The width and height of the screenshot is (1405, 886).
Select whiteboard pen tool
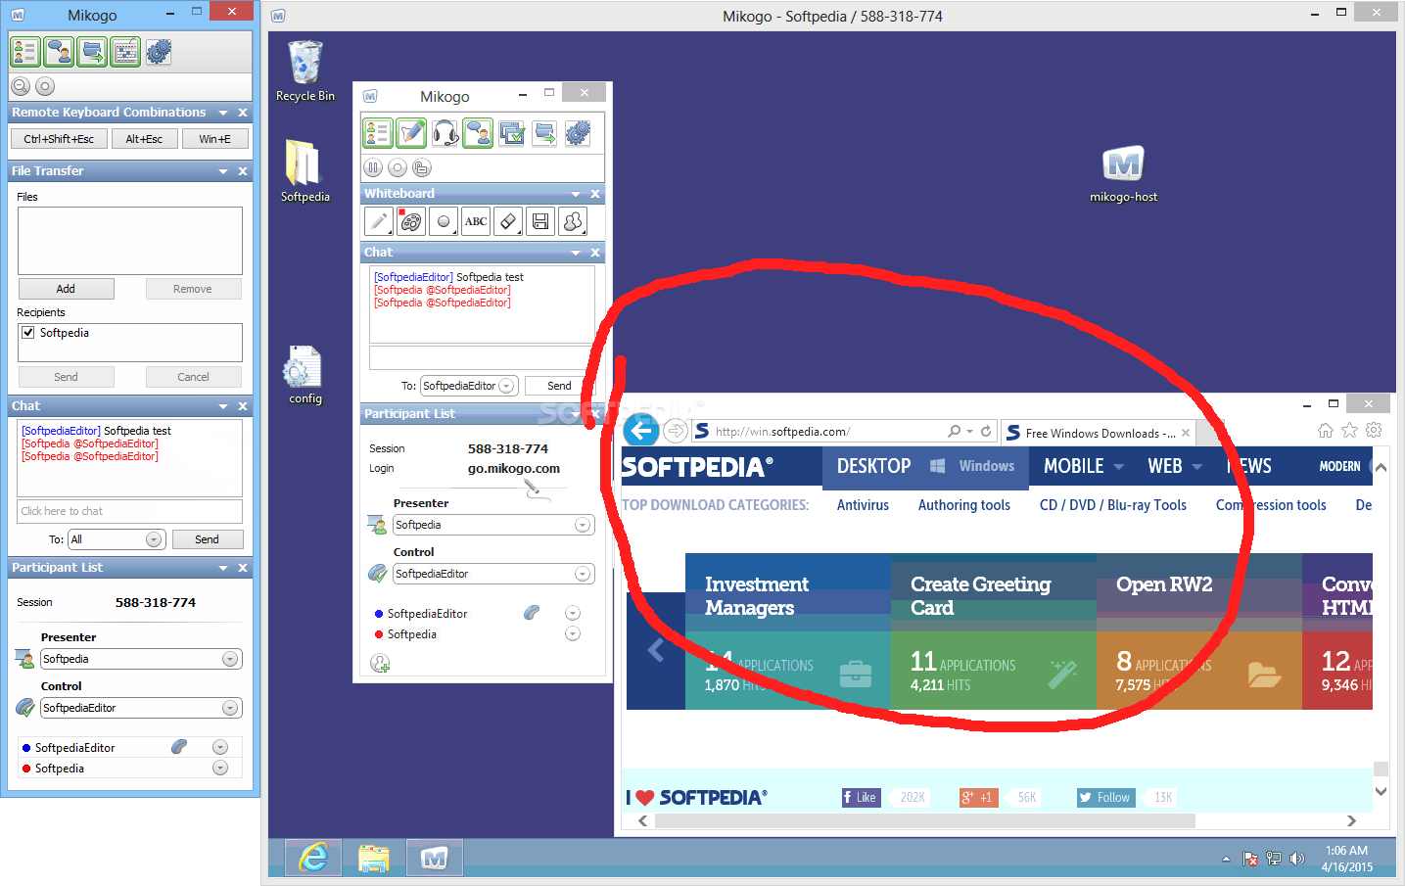[379, 221]
